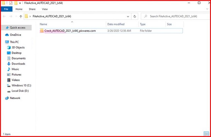Open Desktop in the navigation pane
Image resolution: width=211 pixels, height=137 pixels.
pyautogui.click(x=16, y=53)
